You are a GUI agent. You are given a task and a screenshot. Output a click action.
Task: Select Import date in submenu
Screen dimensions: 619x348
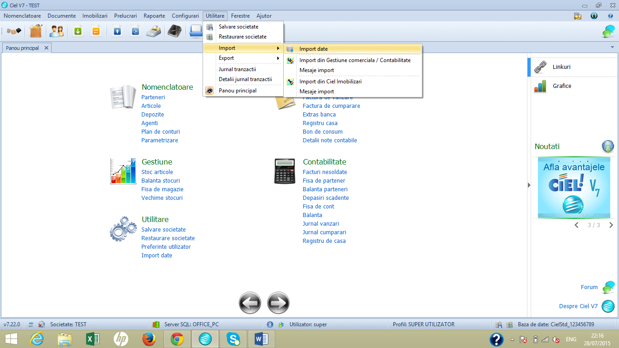coord(353,49)
